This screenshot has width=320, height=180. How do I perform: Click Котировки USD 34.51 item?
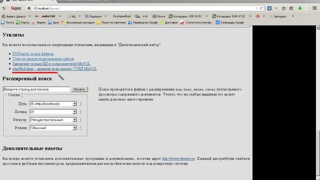tap(185, 16)
